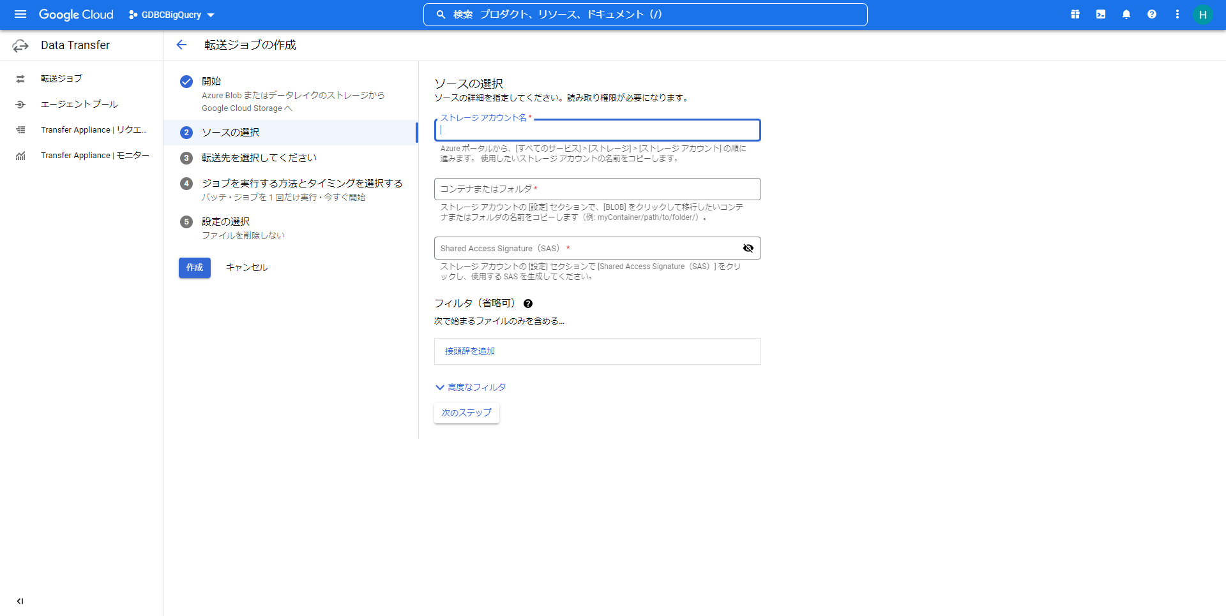1226x616 pixels.
Task: Toggle SAS field visibility eye icon
Action: [748, 248]
